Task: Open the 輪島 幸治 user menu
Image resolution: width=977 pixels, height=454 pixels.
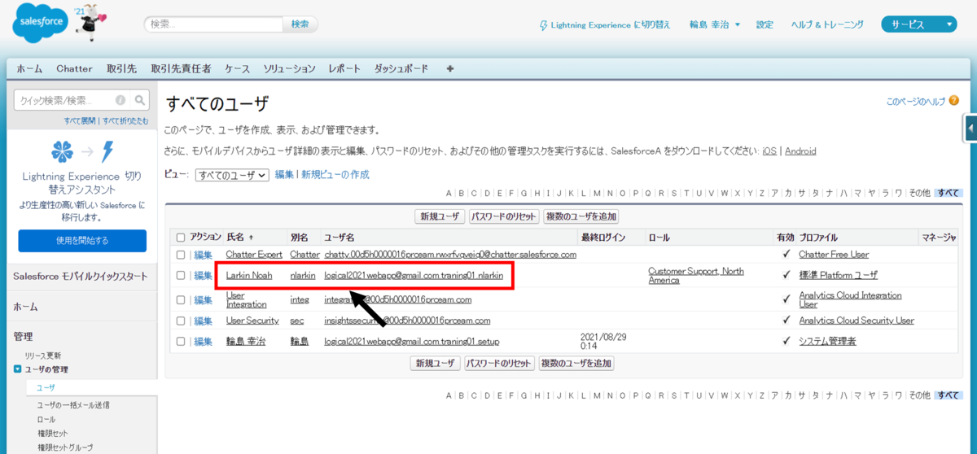Action: (x=715, y=24)
